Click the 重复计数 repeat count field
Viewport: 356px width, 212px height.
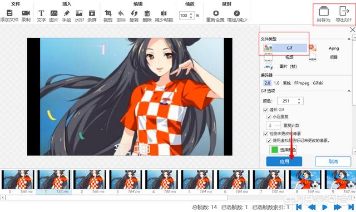[x=273, y=125]
